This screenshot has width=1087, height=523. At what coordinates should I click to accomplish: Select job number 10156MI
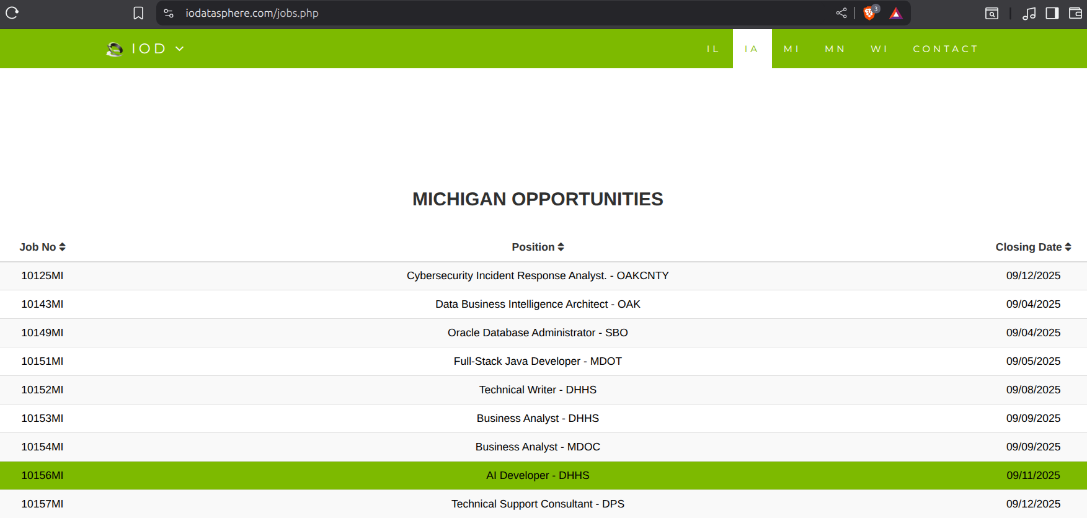coord(42,475)
